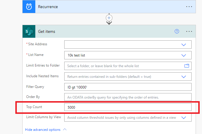202x134 pixels.
Task: Select the Get items action title
Action: (47, 31)
